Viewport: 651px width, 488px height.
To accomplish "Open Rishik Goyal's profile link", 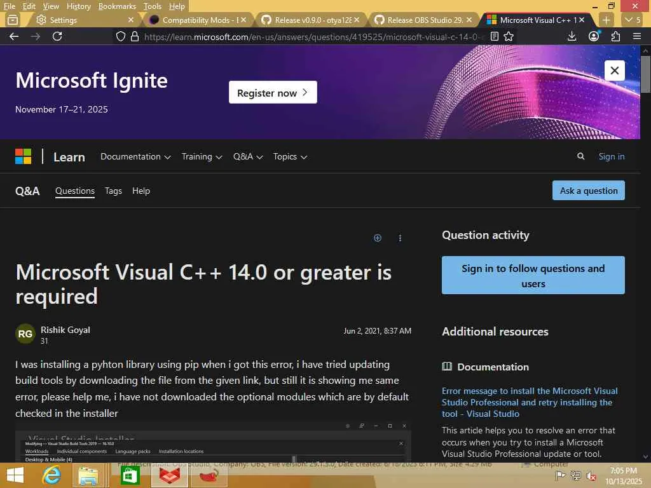I will [65, 330].
